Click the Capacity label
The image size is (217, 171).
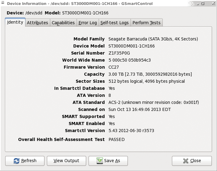pos(94,74)
